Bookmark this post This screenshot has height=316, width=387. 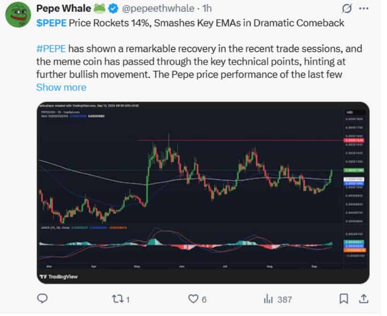pos(344,299)
